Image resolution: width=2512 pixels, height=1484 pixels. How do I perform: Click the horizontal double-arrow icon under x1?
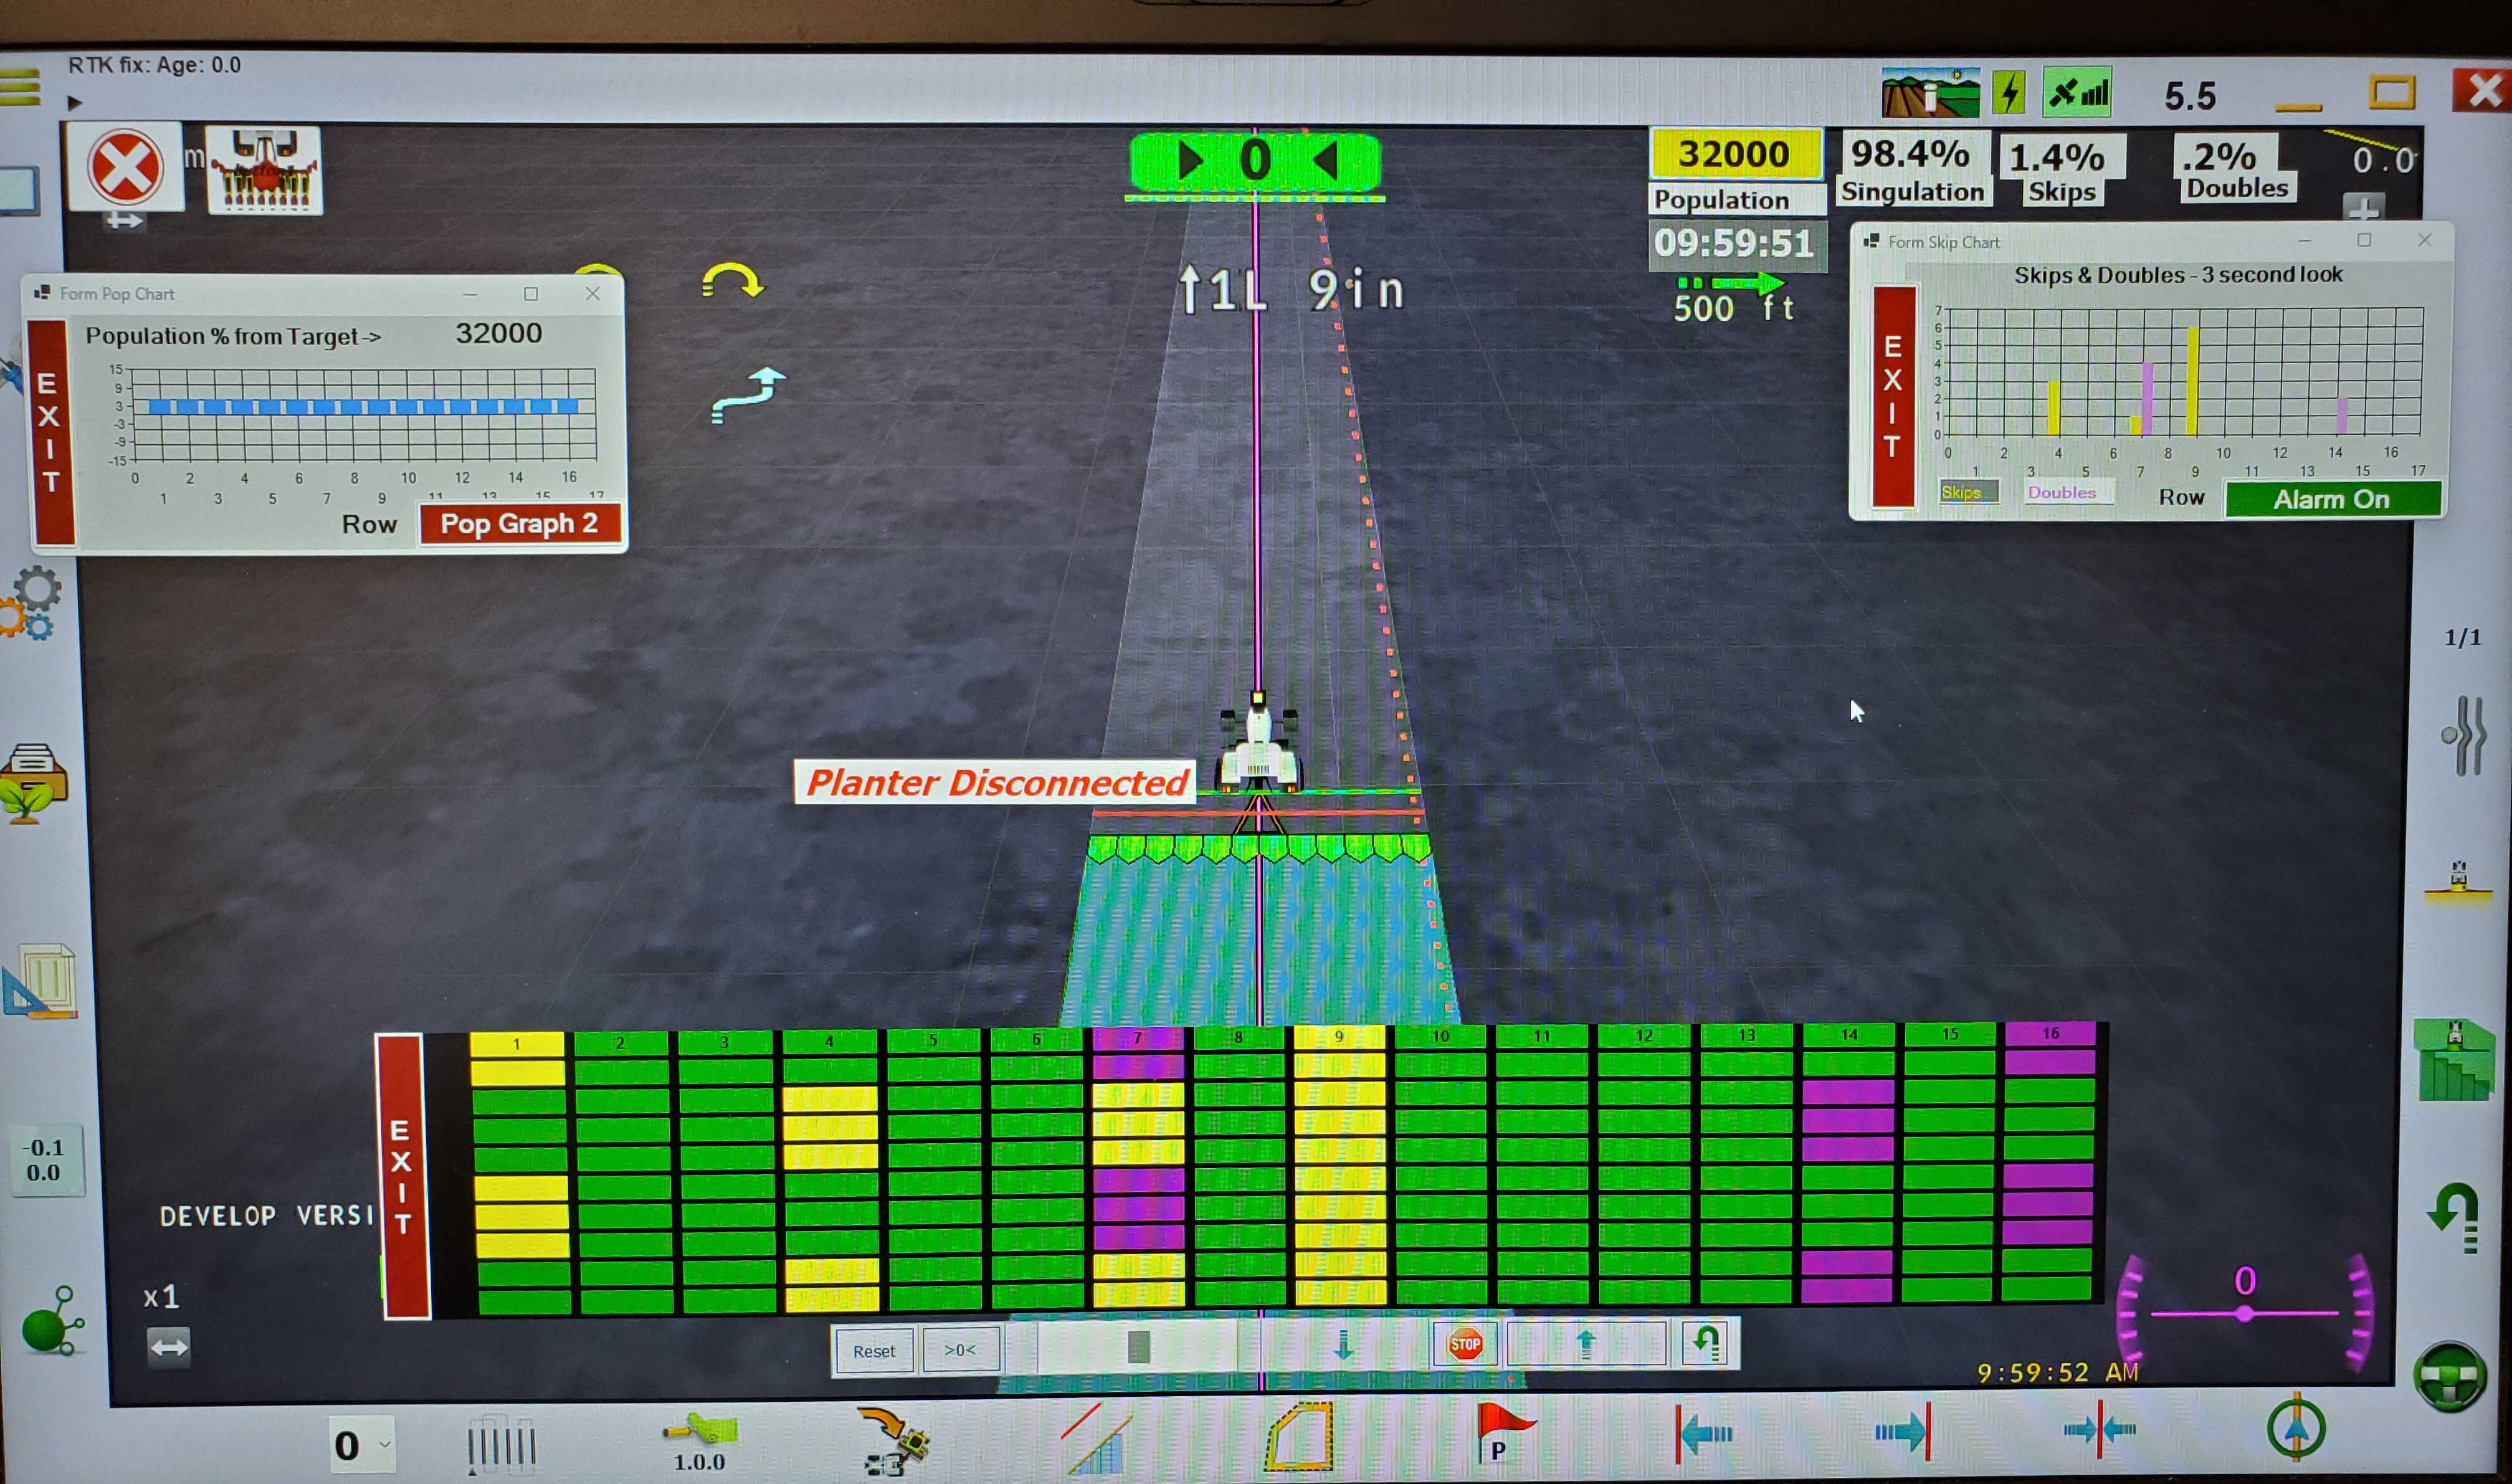tap(168, 1347)
